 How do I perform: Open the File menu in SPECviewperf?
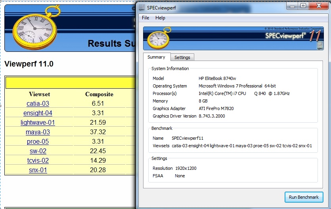[x=145, y=18]
